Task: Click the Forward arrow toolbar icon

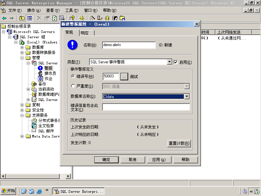Action: click(x=12, y=18)
